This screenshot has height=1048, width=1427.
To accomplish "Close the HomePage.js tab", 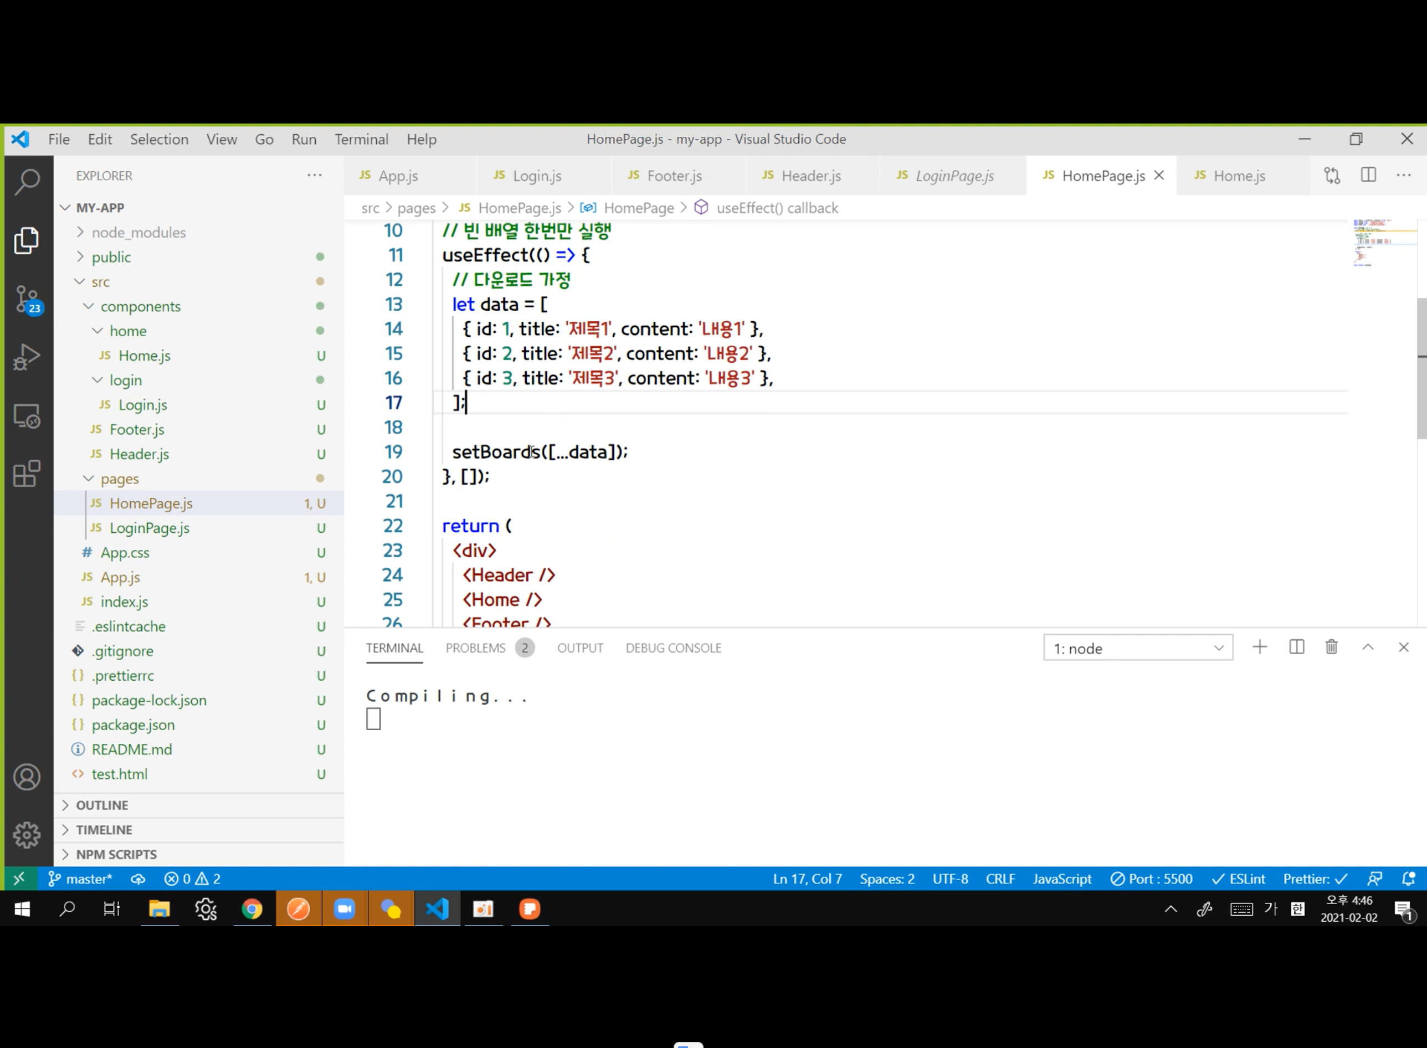I will 1159,175.
